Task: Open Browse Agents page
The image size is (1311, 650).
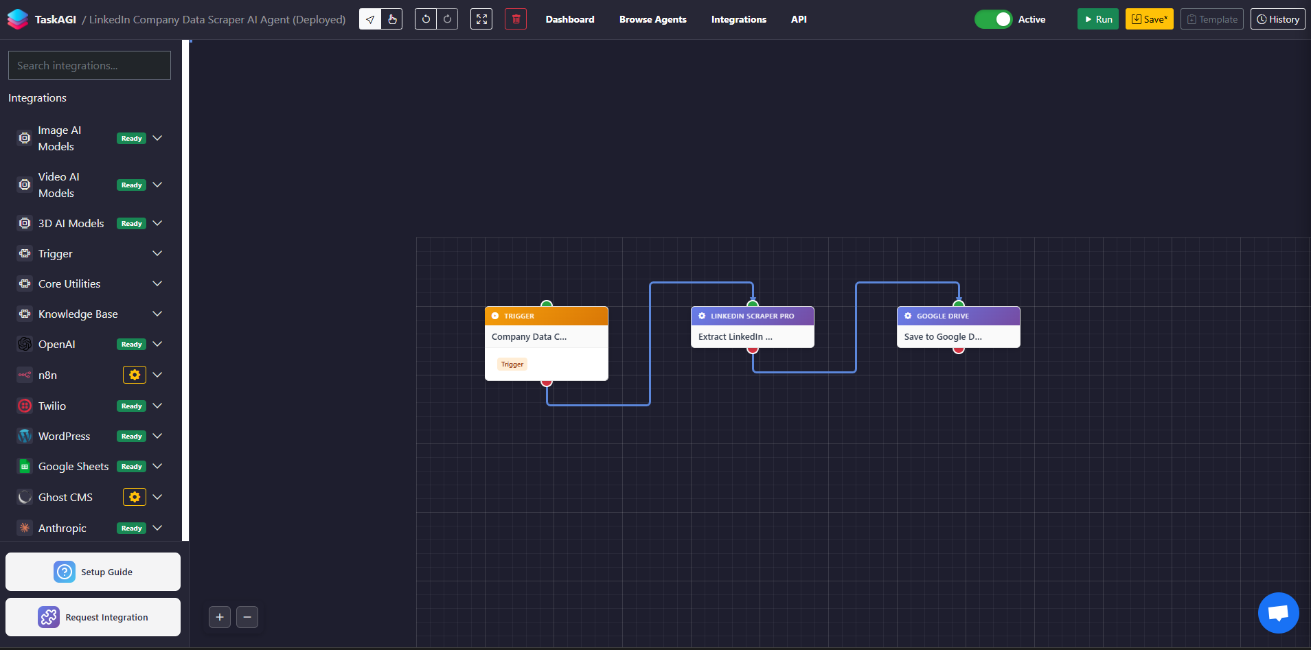Action: 652,19
